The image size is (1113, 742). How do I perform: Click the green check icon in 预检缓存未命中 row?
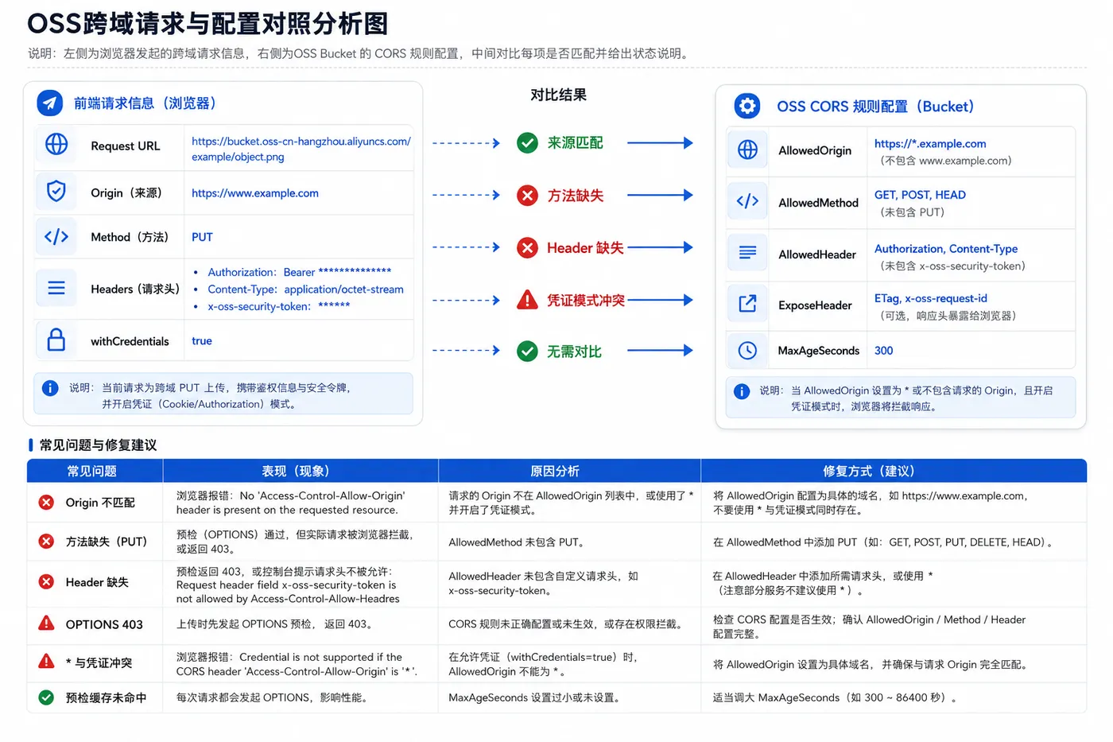pyautogui.click(x=47, y=697)
